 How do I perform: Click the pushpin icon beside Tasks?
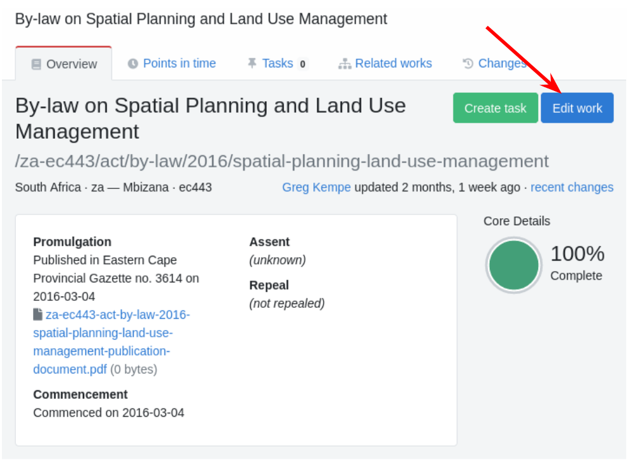click(x=252, y=63)
